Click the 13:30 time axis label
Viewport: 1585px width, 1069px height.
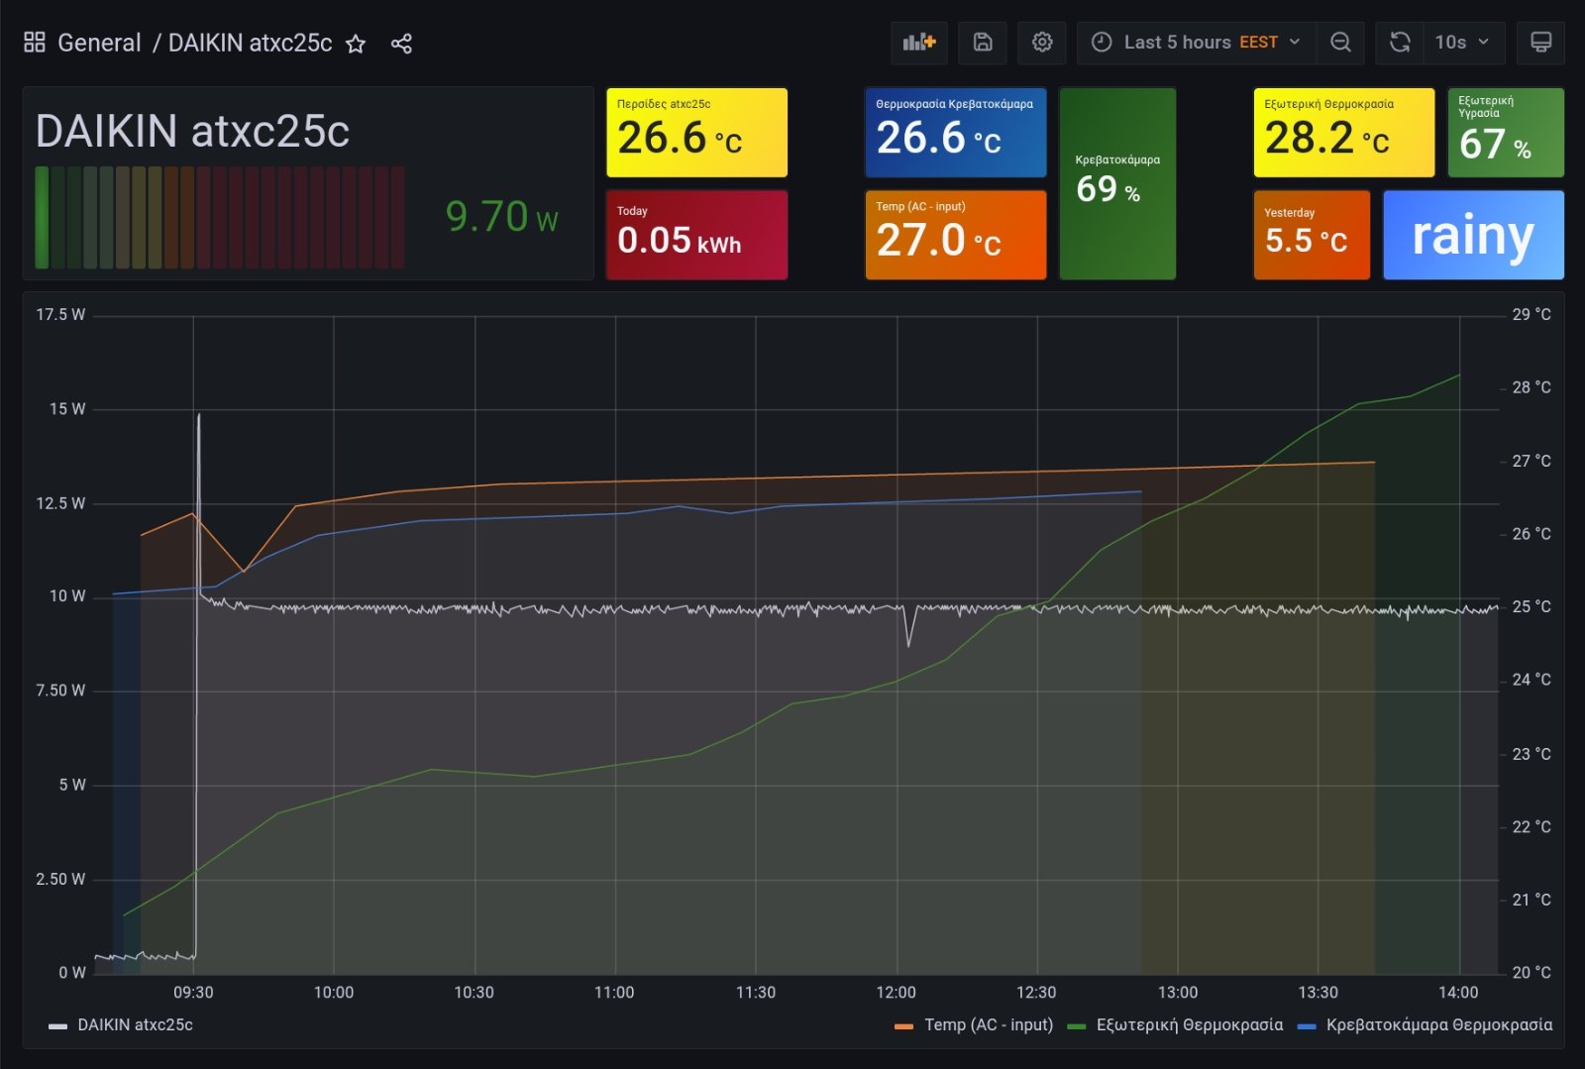pos(1318,992)
